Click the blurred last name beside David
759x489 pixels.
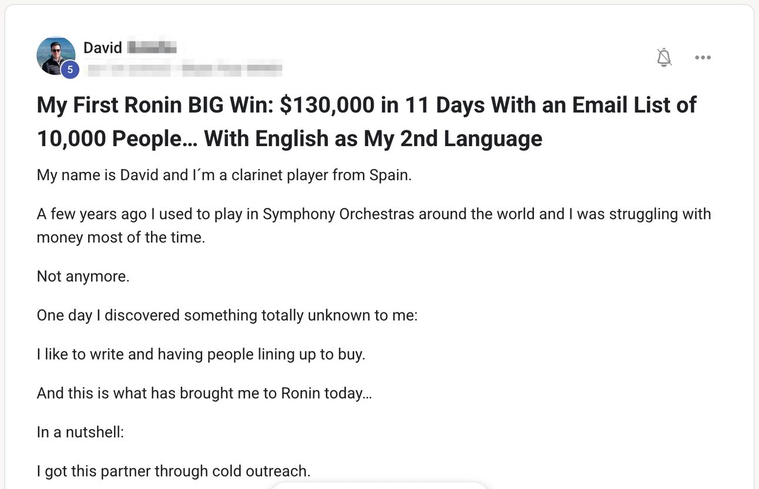pos(152,48)
